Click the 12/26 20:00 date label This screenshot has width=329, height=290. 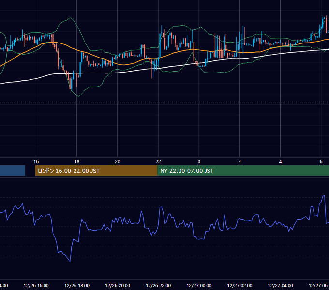pos(118,285)
